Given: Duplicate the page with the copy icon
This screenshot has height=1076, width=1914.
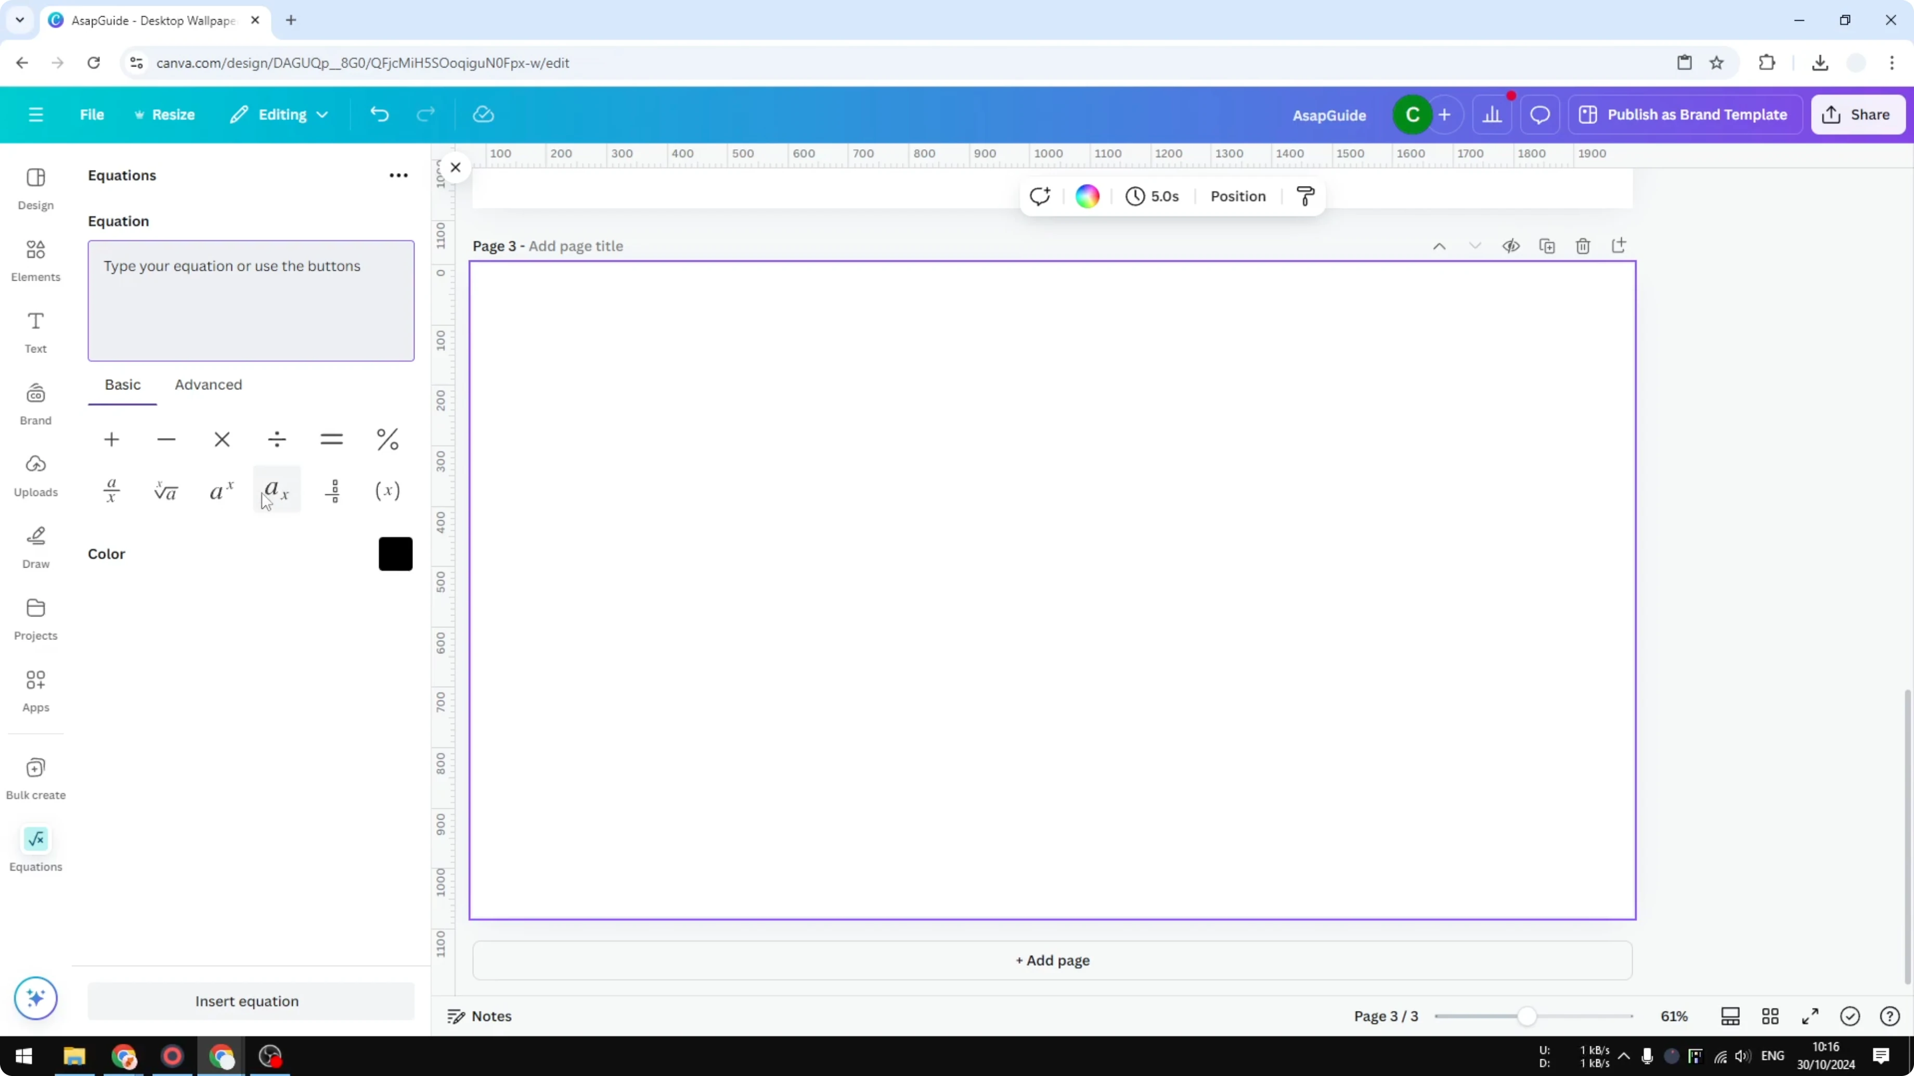Looking at the screenshot, I should pos(1547,246).
